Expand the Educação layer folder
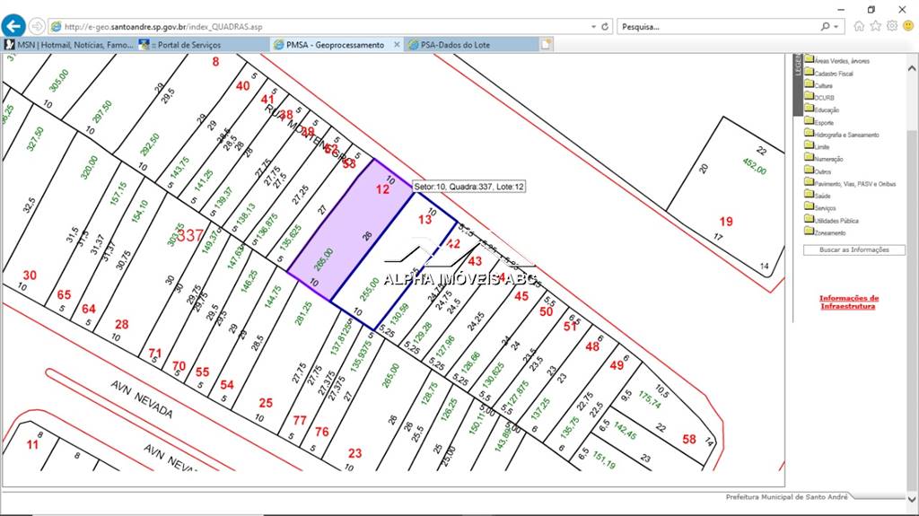Screen dimensions: 919x516 [826, 109]
